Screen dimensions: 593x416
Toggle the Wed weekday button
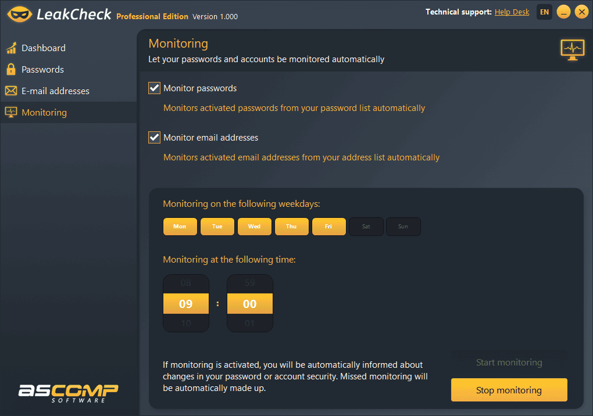click(x=254, y=227)
